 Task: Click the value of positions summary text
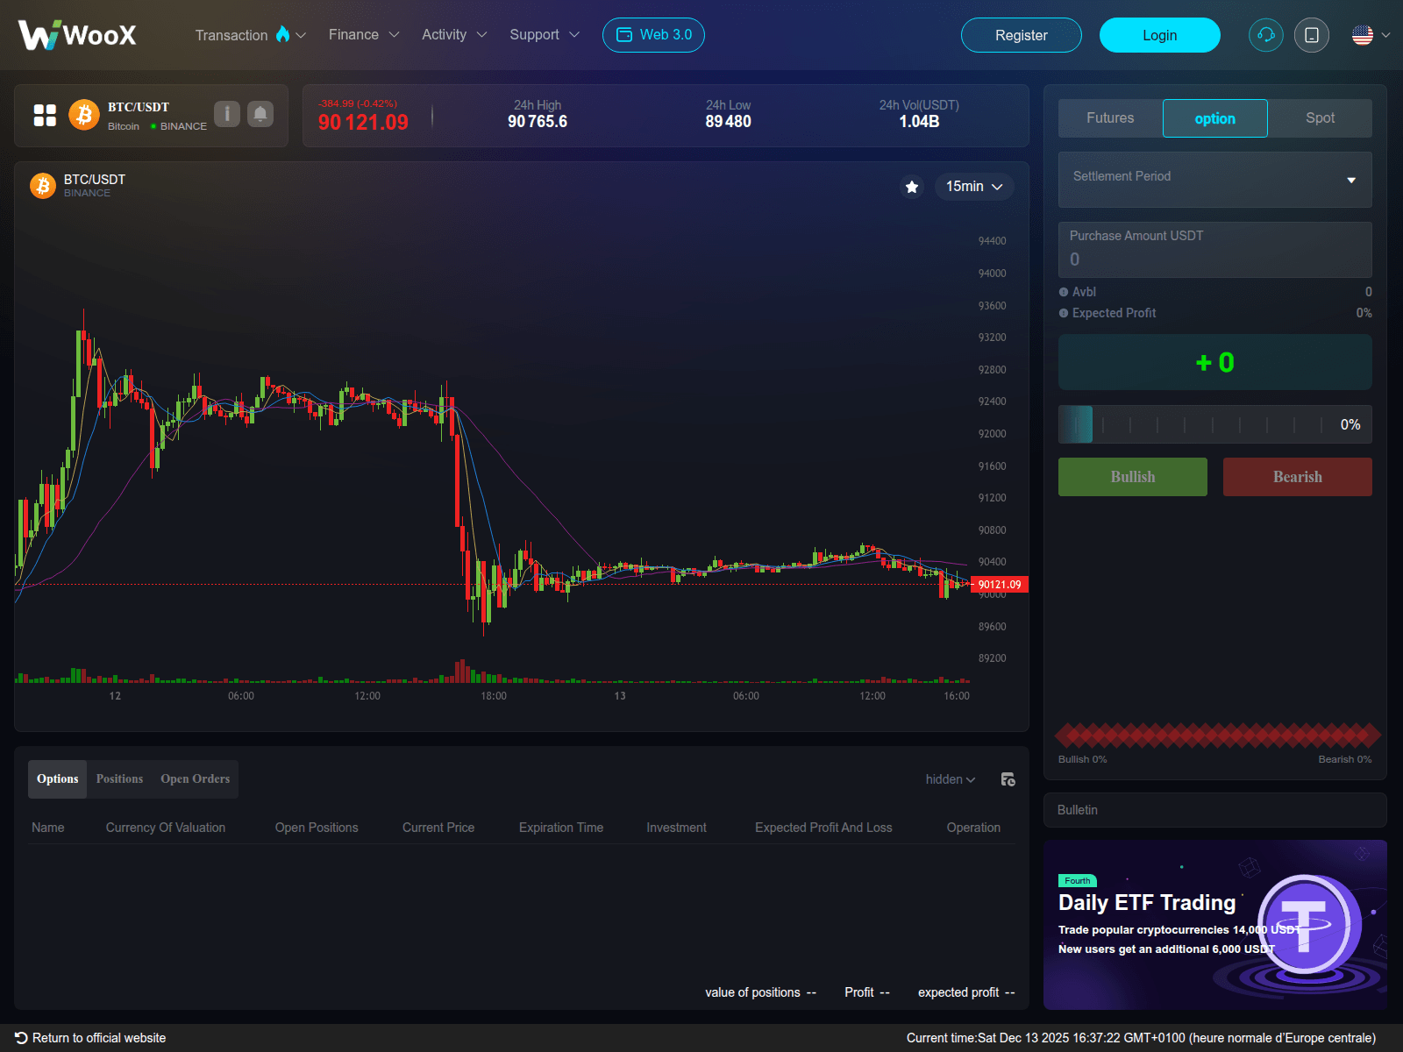click(x=761, y=992)
